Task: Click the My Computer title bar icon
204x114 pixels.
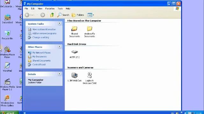Action: click(25, 4)
